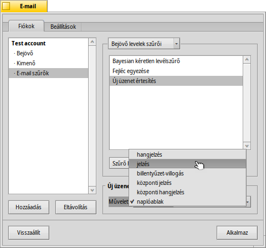Click the yellow E-mail window tab icon
Screen dimensions: 266x248
pos(6,6)
